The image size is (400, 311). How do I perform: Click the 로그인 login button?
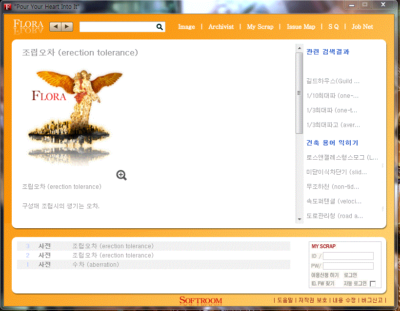tap(351, 275)
